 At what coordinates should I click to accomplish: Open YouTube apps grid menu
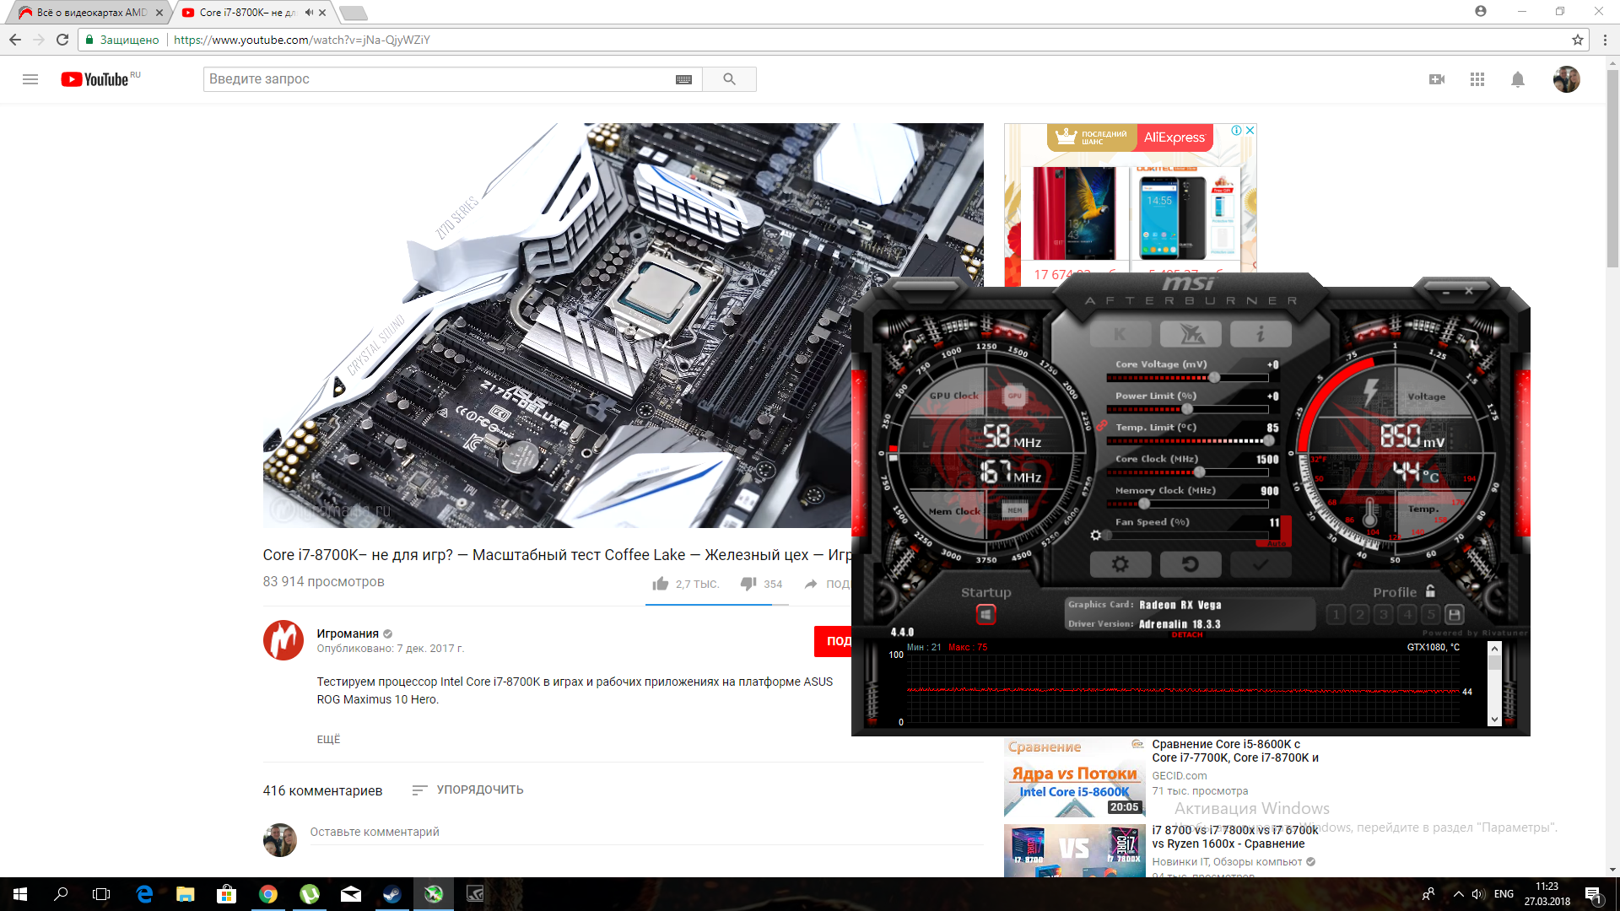(1477, 79)
